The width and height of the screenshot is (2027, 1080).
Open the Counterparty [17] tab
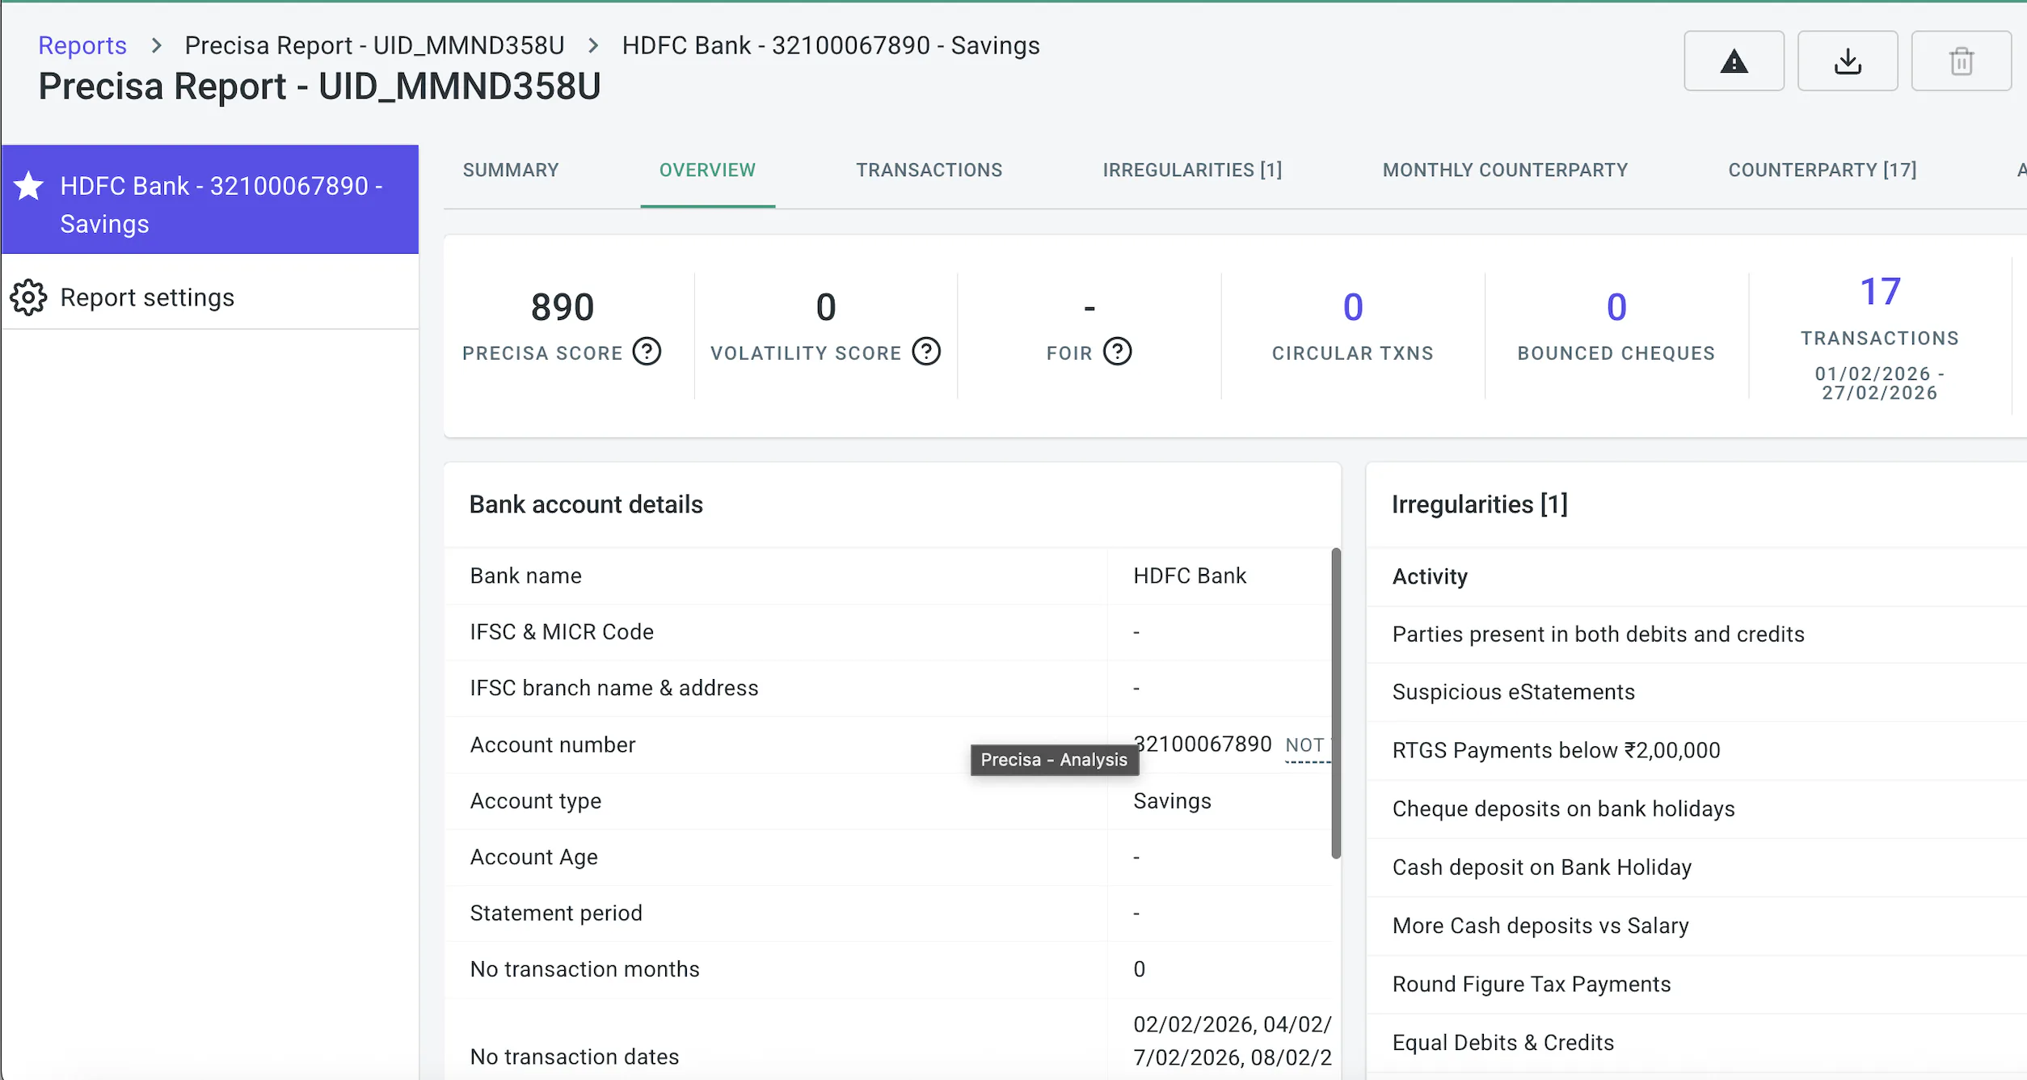1823,170
